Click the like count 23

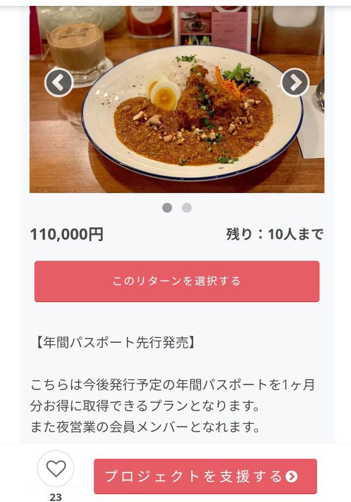click(56, 497)
